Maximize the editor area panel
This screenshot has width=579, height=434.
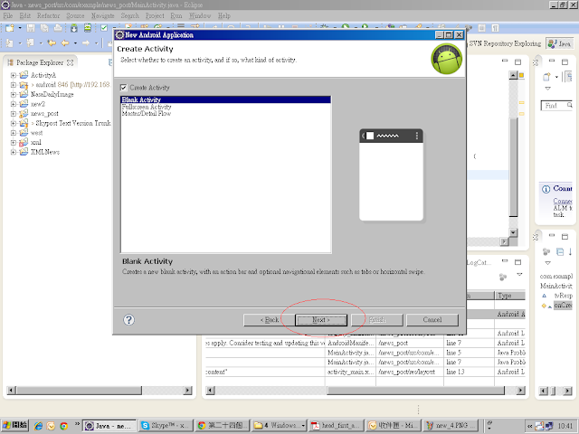point(518,61)
